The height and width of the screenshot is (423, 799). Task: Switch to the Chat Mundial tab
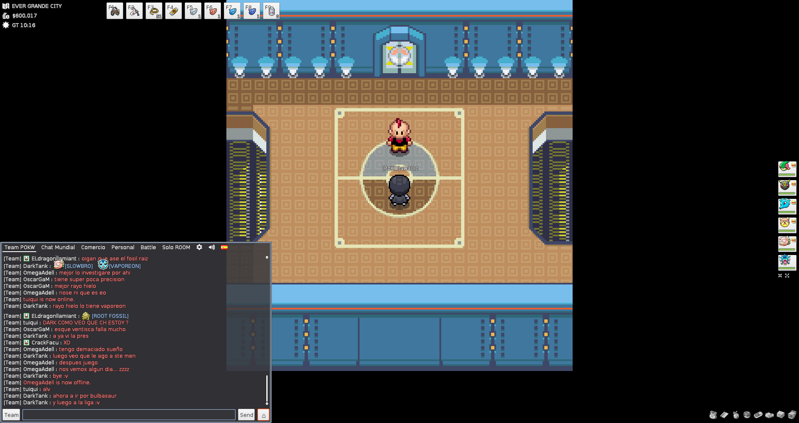click(58, 247)
